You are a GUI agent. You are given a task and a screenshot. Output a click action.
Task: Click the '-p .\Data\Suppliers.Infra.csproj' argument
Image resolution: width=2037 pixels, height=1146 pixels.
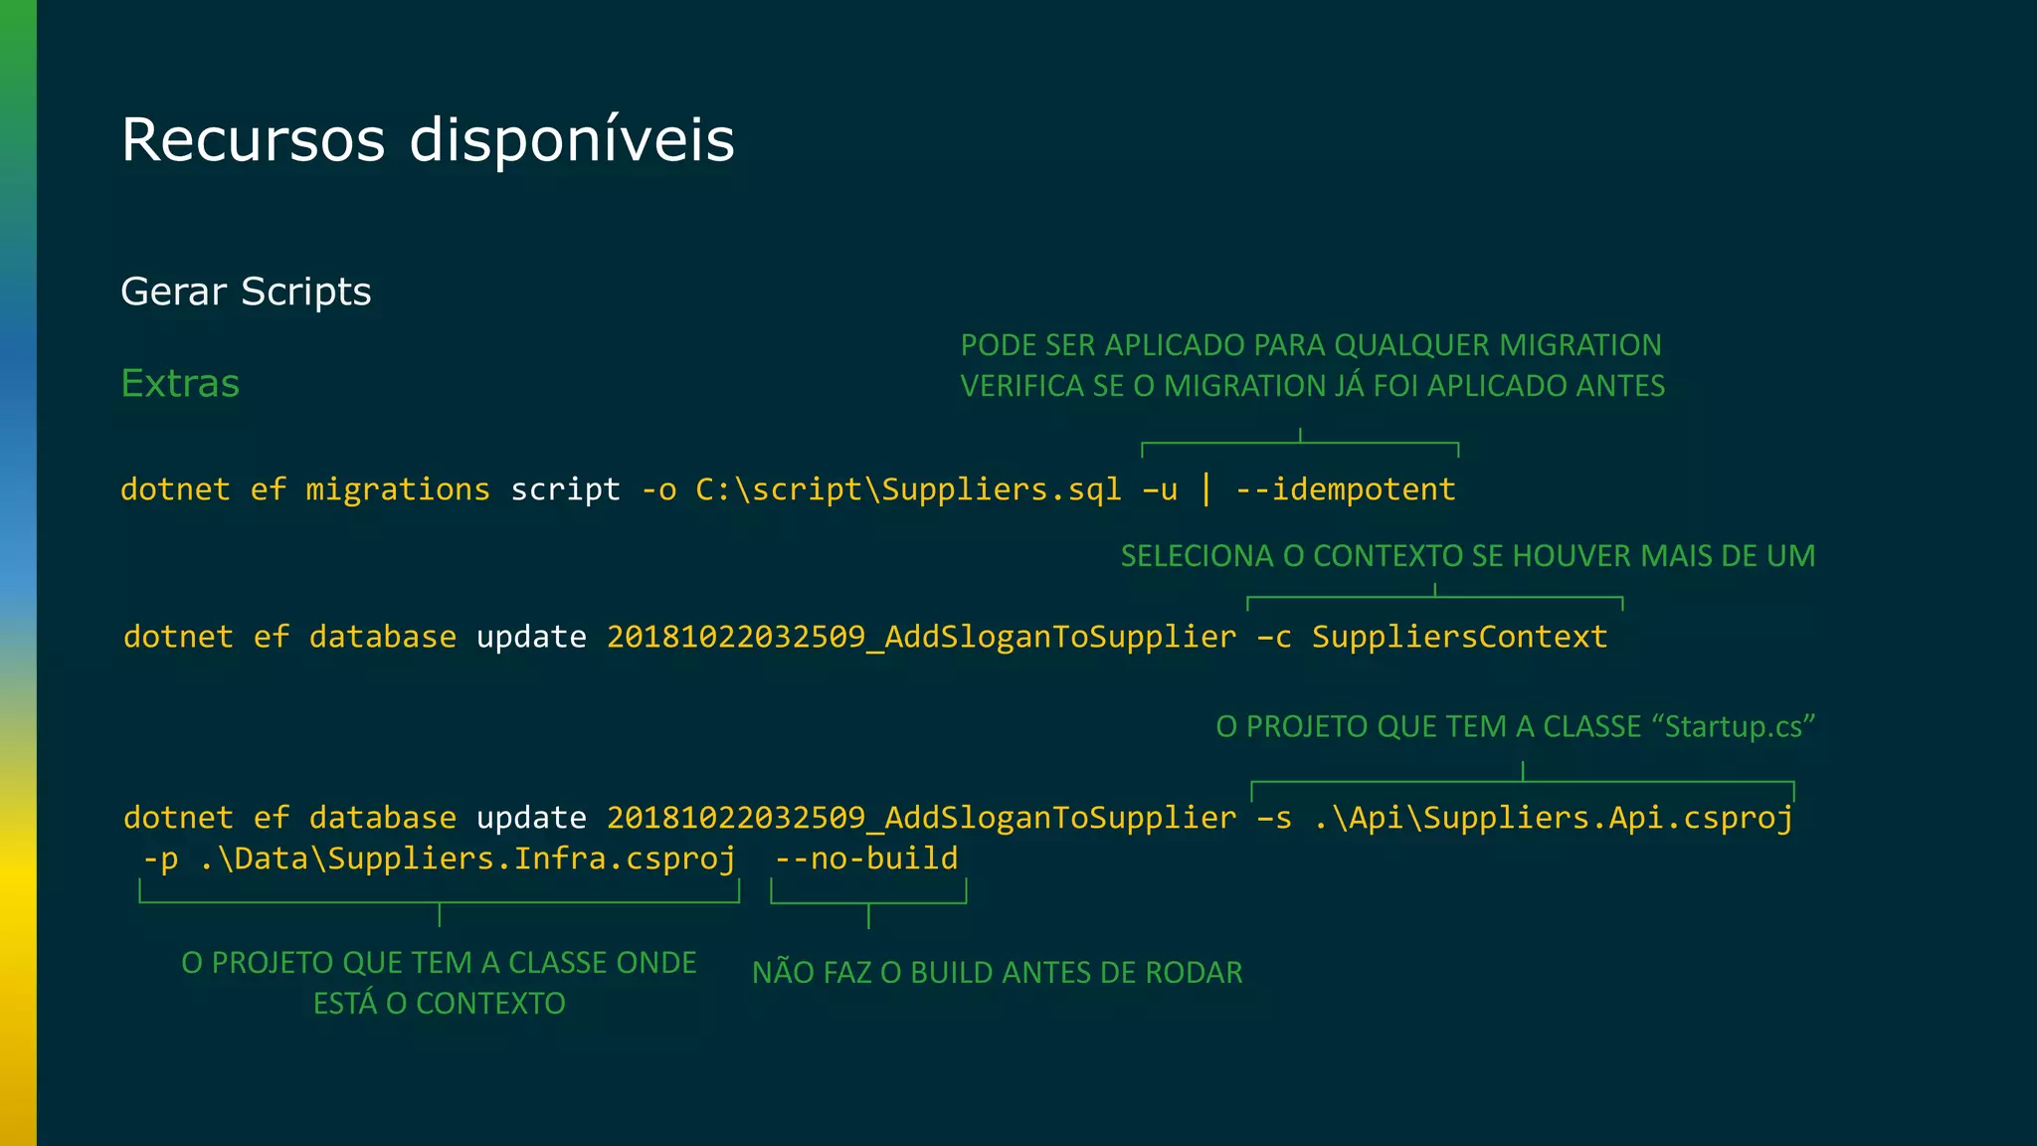pos(439,859)
